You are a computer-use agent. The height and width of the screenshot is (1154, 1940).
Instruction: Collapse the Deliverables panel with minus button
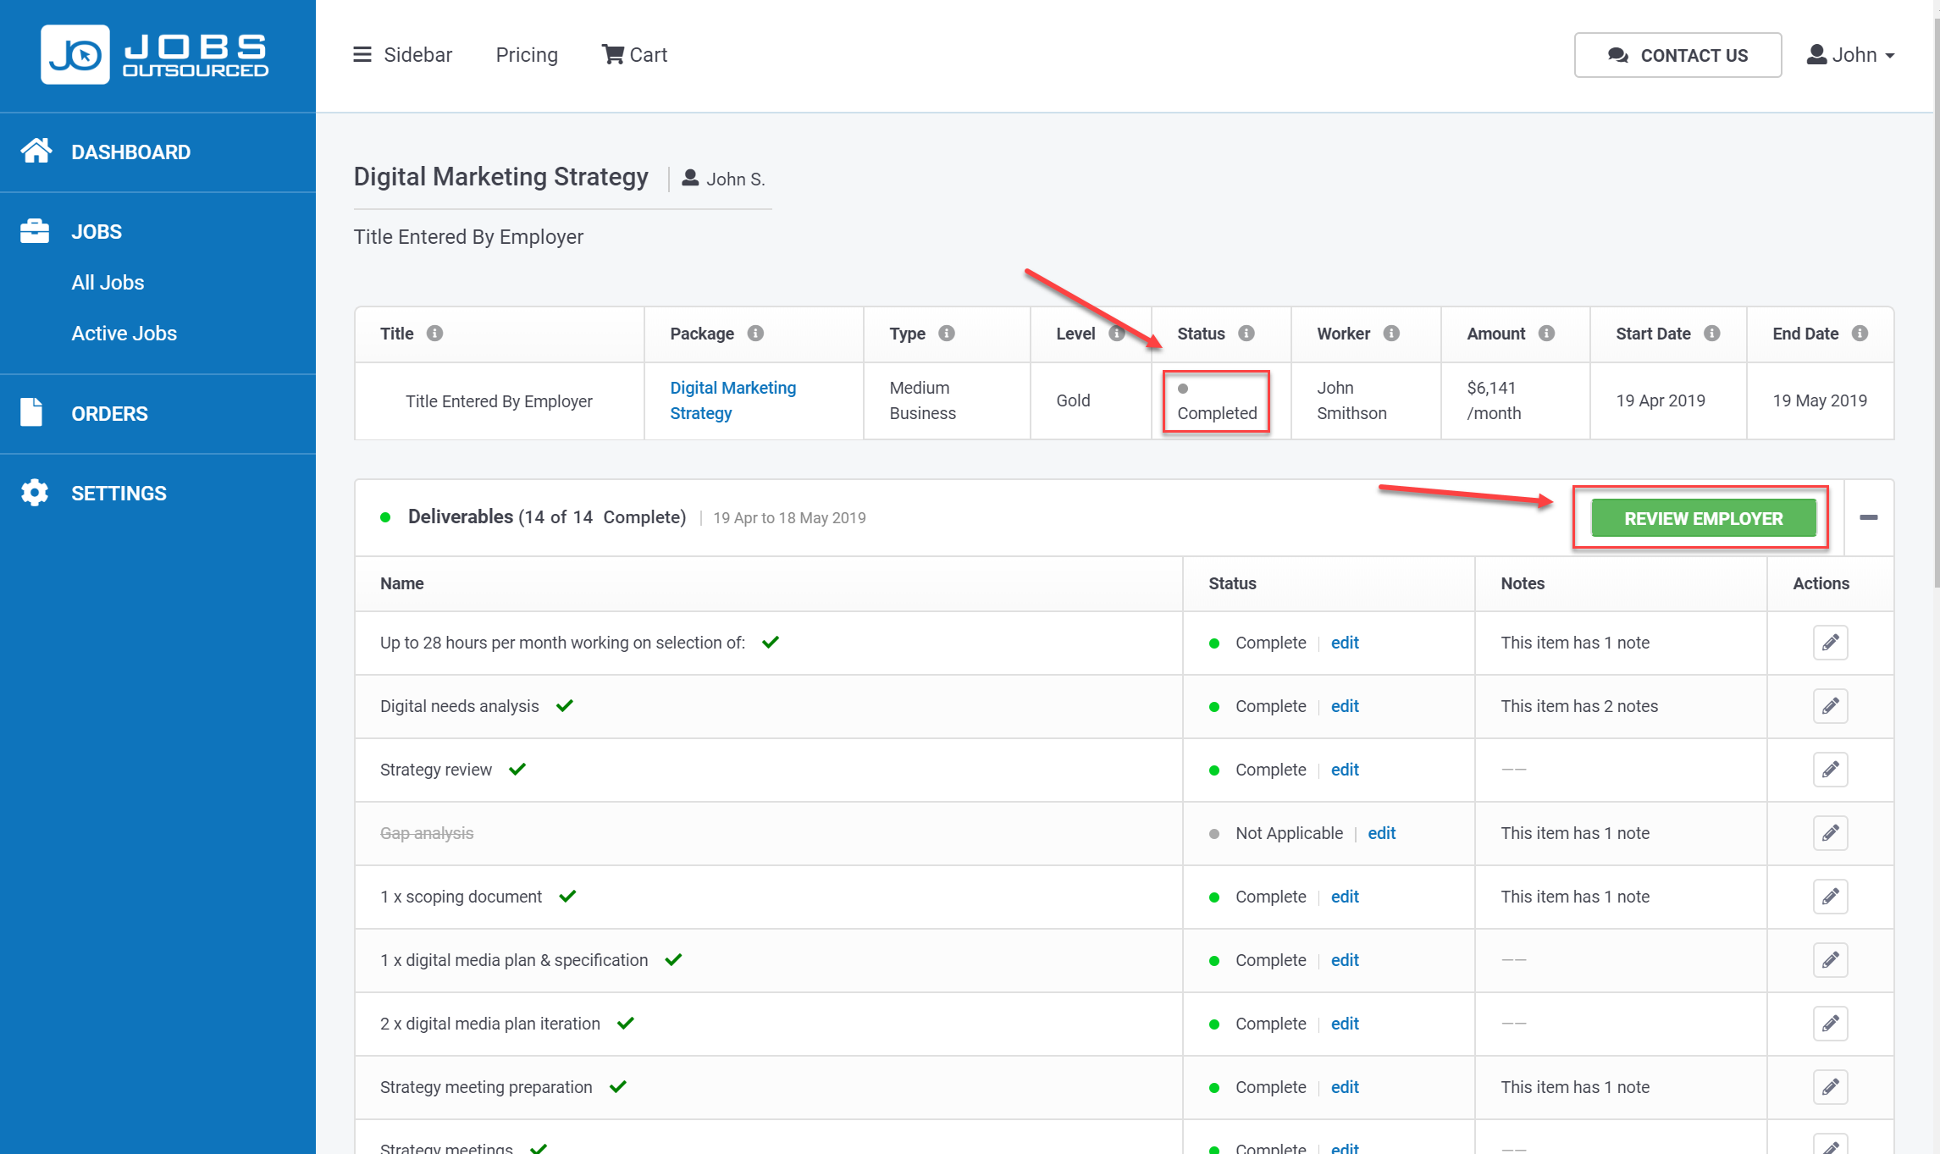click(1868, 517)
